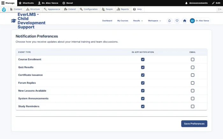This screenshot has height=139, width=223.
Task: Click the IN-APP NOTIFICATION column header
Action: coord(143,52)
